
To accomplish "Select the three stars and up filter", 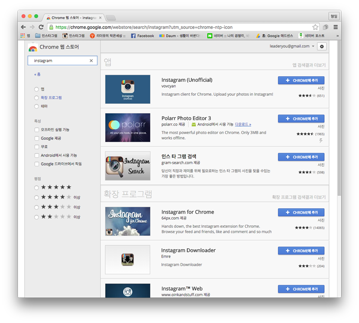I will pyautogui.click(x=36, y=207).
